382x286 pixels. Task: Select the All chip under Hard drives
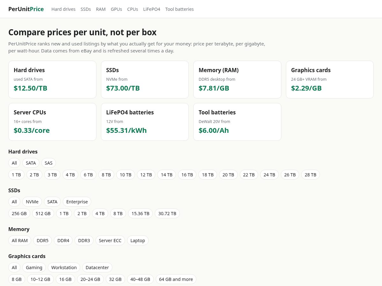(x=14, y=163)
